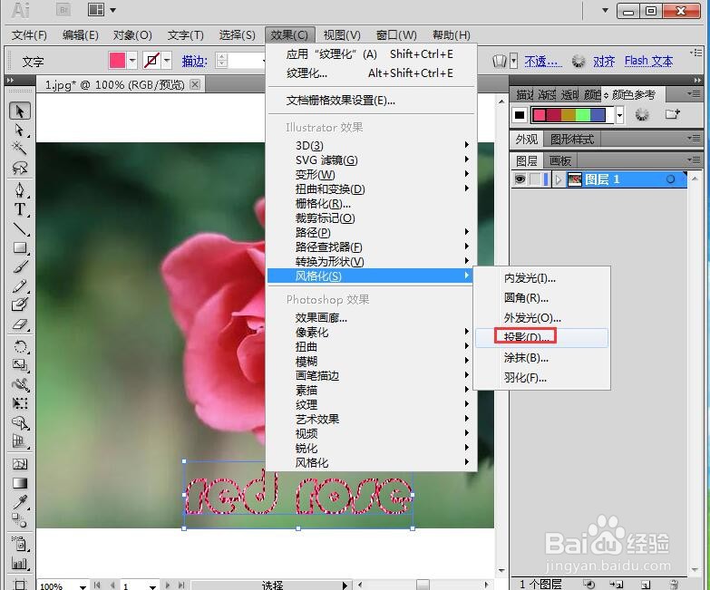Select the Warp tool
Screen dimensions: 710x590
click(19, 384)
